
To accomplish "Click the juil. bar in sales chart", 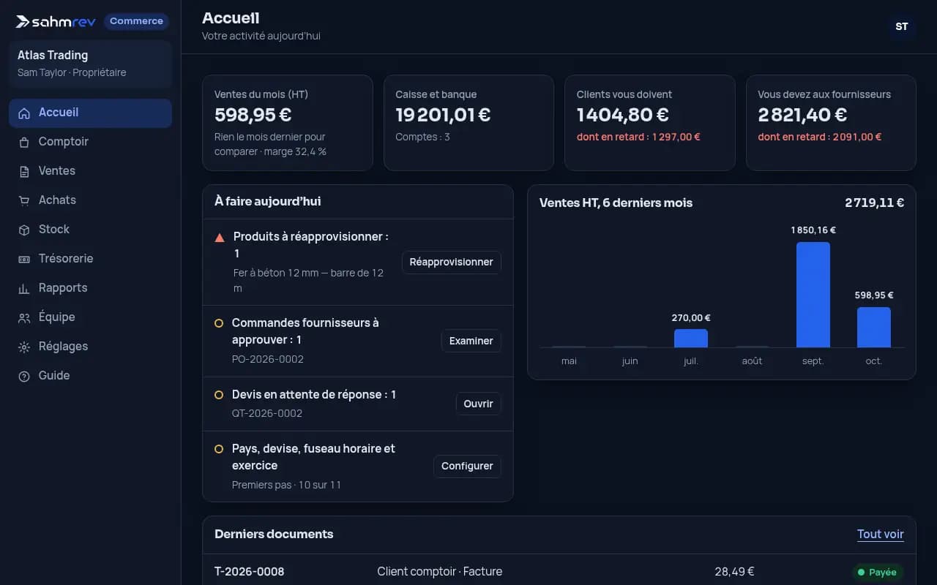I will click(691, 339).
